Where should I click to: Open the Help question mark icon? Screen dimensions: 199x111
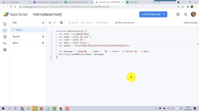coord(178,14)
